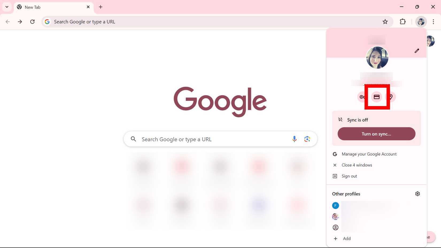Switch to the guest profile icon
Viewport: 441px width, 248px height.
(x=335, y=227)
